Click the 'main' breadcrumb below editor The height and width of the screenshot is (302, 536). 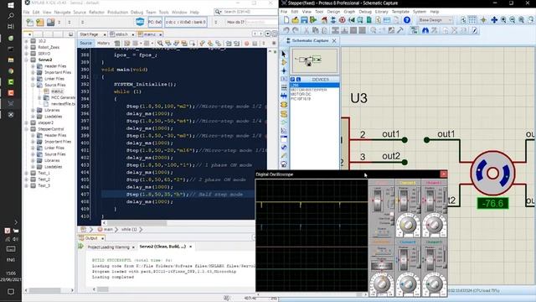click(108, 229)
